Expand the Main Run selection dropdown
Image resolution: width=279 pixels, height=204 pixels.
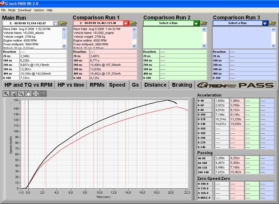coord(56,24)
